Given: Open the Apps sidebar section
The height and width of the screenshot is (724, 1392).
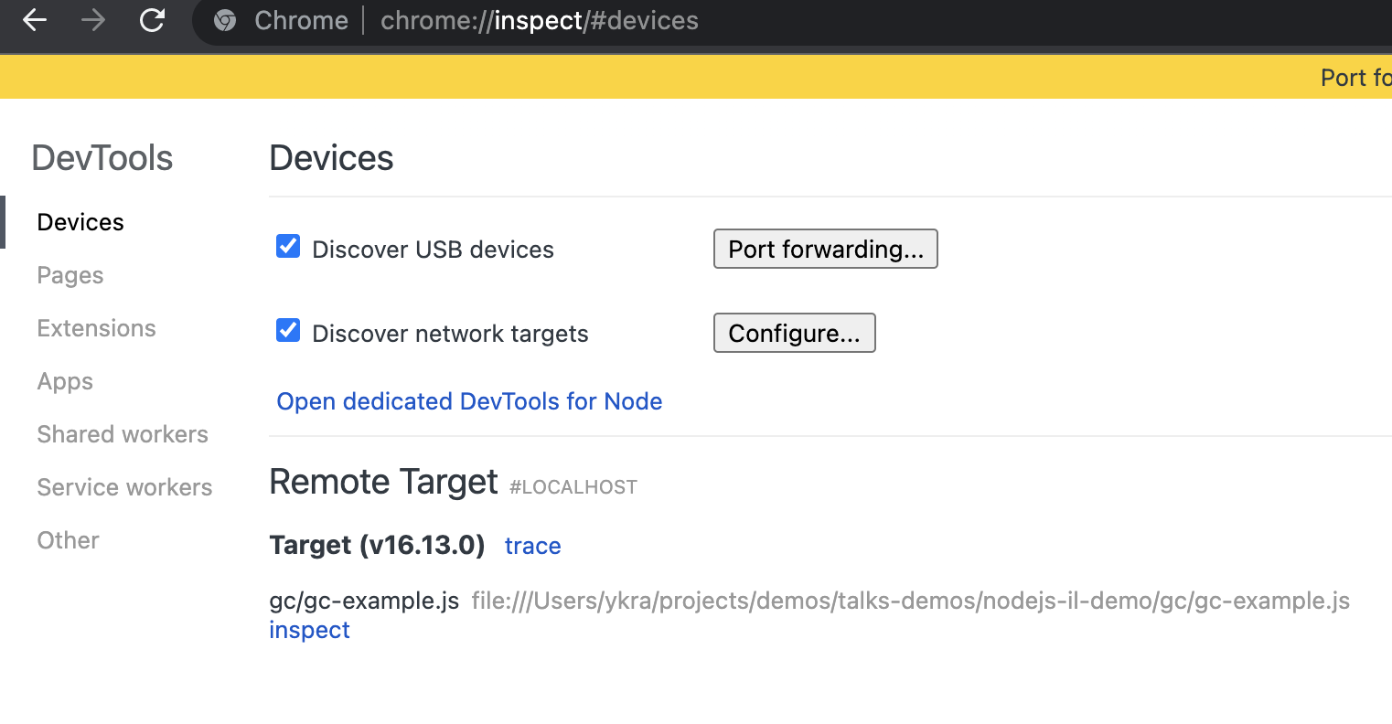Looking at the screenshot, I should (65, 381).
